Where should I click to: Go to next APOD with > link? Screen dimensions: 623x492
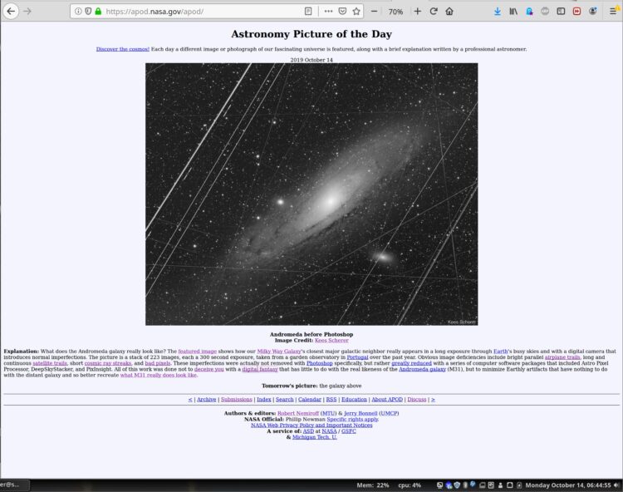[433, 400]
